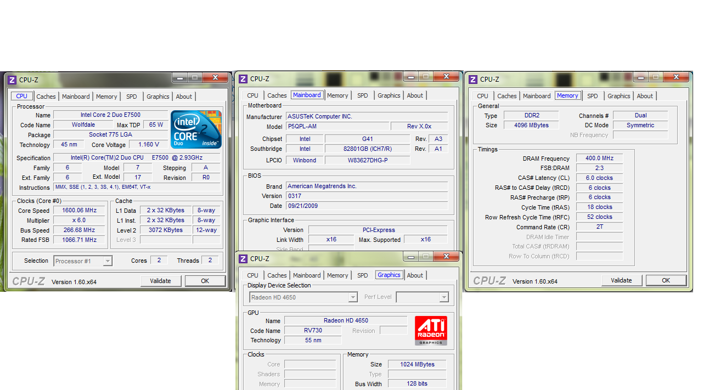
Task: Open the Graphics tab in the motherboard window
Action: [x=389, y=95]
